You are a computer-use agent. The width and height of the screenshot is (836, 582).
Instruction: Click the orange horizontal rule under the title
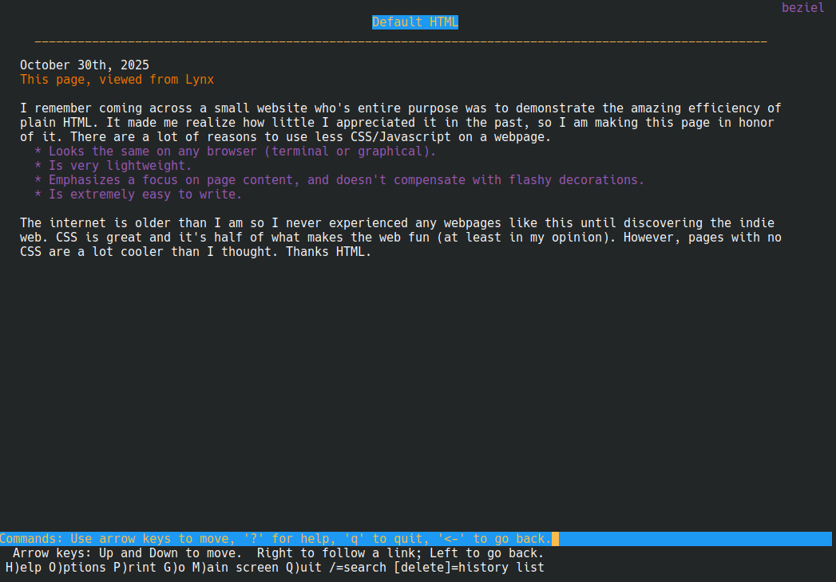coord(400,41)
